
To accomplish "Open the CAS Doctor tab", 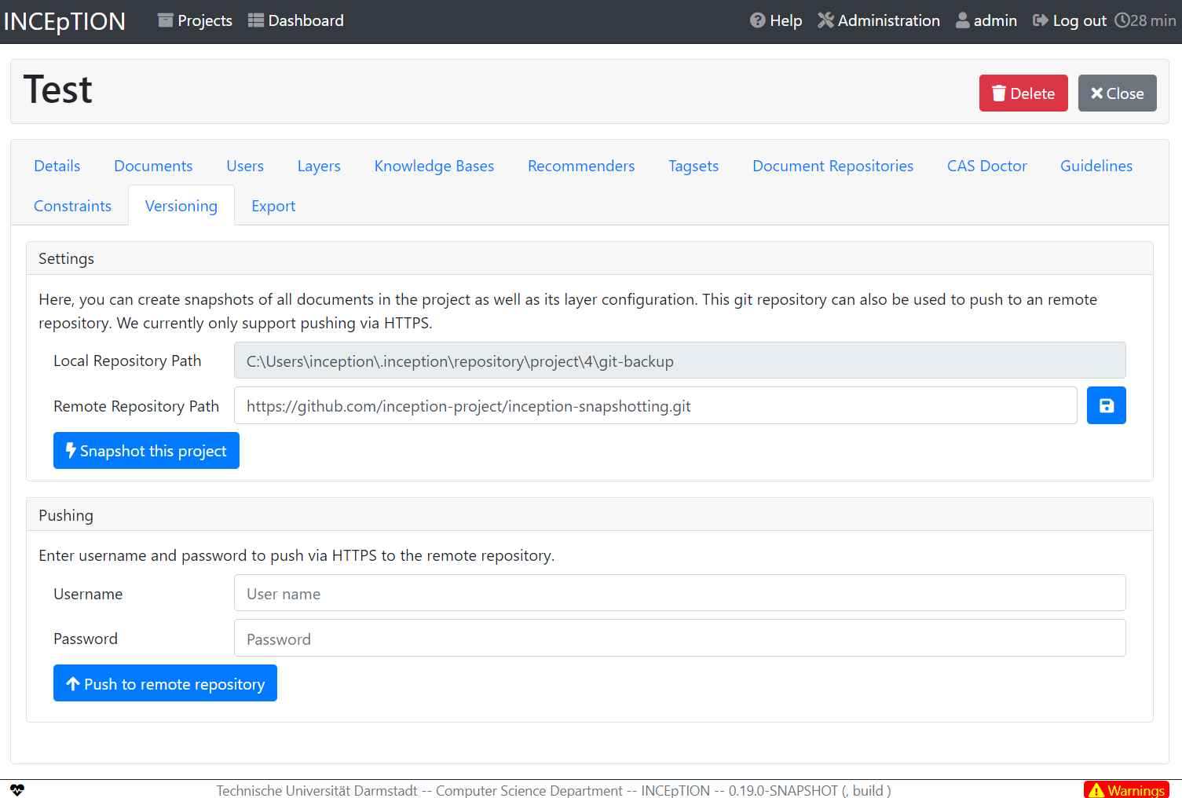I will [986, 166].
